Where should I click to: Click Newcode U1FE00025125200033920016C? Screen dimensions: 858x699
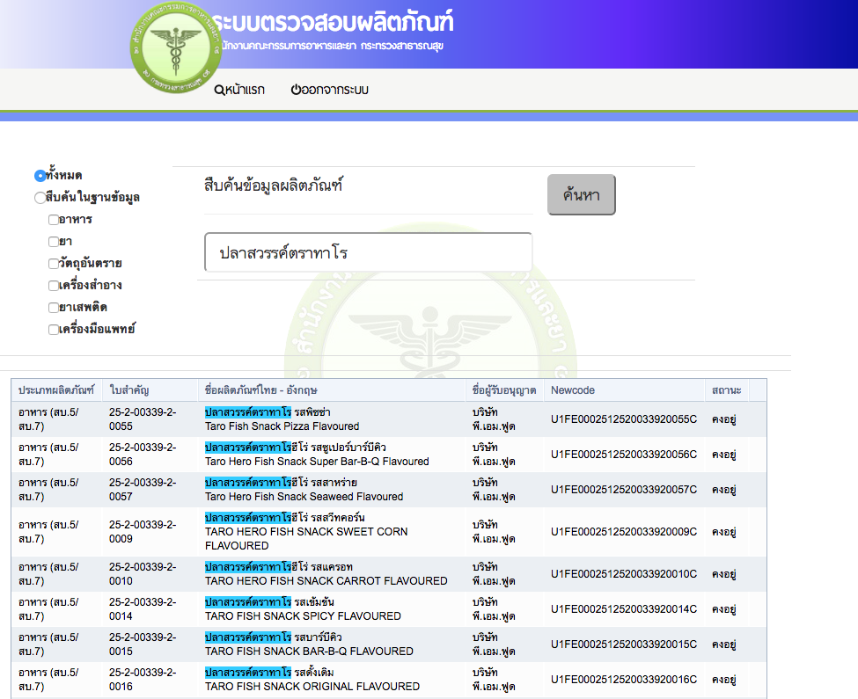pos(624,679)
